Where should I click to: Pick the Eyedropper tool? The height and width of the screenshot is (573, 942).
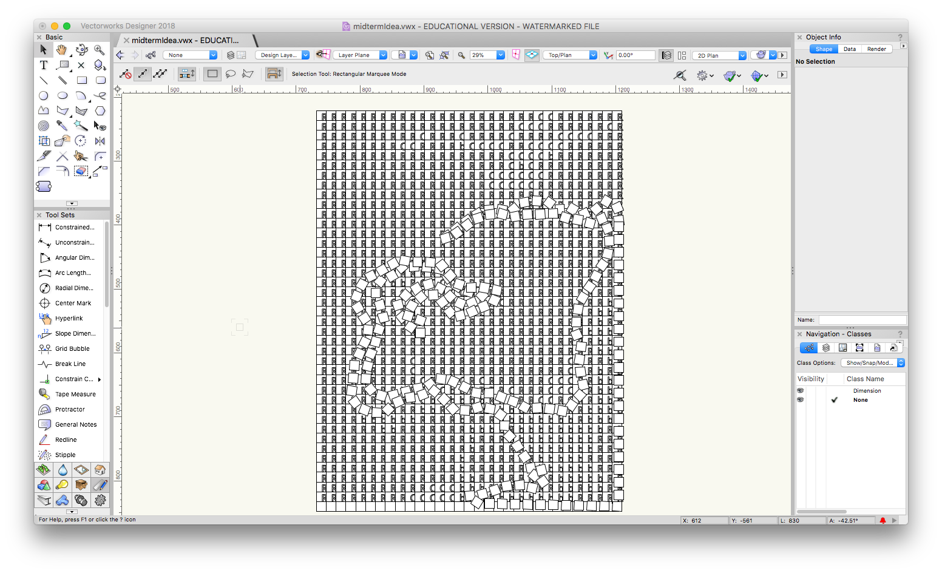pyautogui.click(x=62, y=126)
